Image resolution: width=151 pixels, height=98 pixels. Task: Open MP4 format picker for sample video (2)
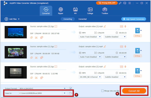point(138,71)
